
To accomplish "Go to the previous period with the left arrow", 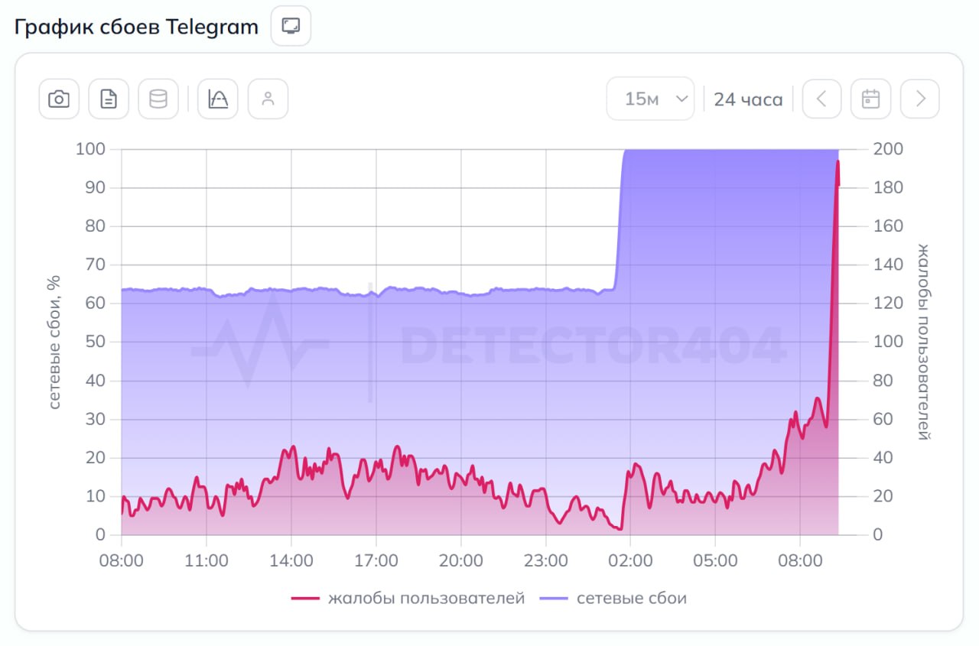I will pyautogui.click(x=821, y=99).
